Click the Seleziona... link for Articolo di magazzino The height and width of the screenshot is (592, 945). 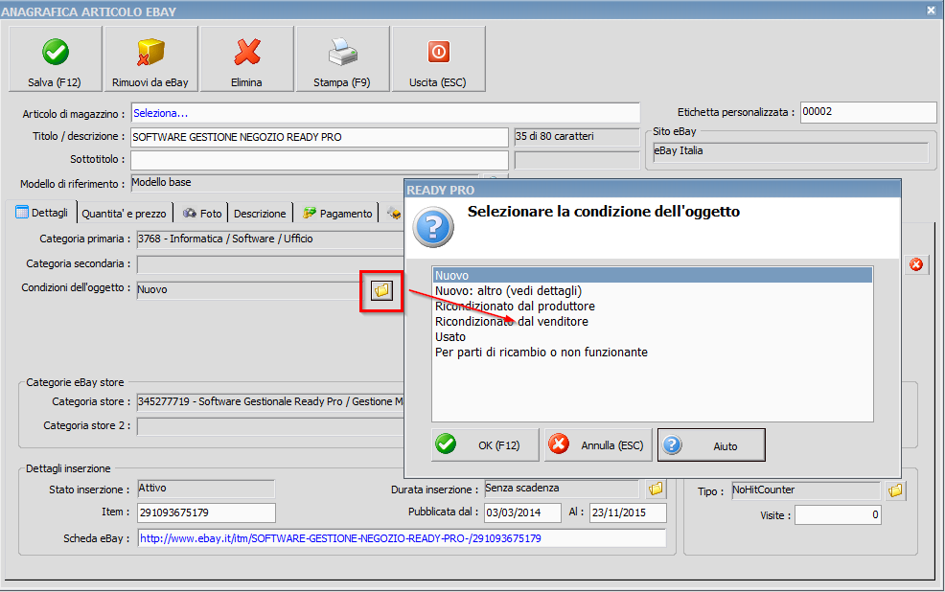(x=160, y=113)
